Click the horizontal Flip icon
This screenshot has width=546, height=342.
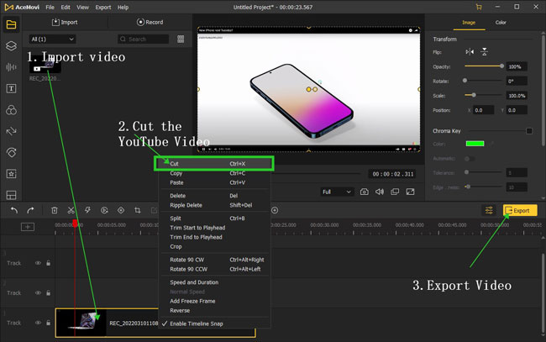coord(470,52)
